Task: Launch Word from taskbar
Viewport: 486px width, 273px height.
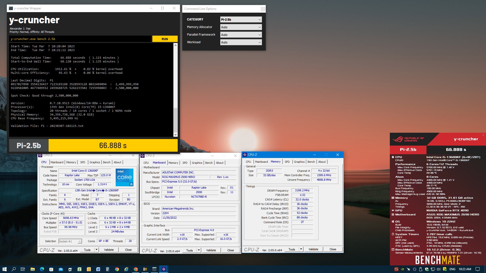Action: coord(98,269)
